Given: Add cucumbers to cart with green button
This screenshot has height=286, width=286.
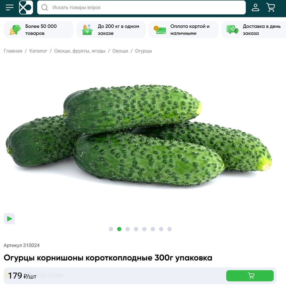Looking at the screenshot, I should [250, 276].
